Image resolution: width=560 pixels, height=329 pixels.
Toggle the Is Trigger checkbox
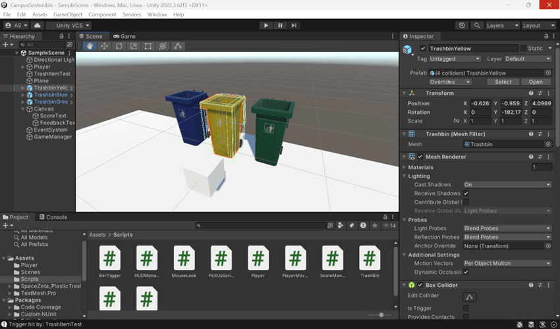pos(466,308)
